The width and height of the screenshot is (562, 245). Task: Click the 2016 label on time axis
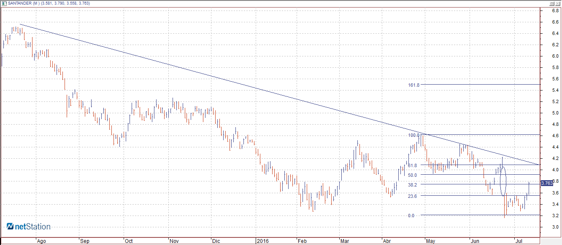pyautogui.click(x=262, y=242)
